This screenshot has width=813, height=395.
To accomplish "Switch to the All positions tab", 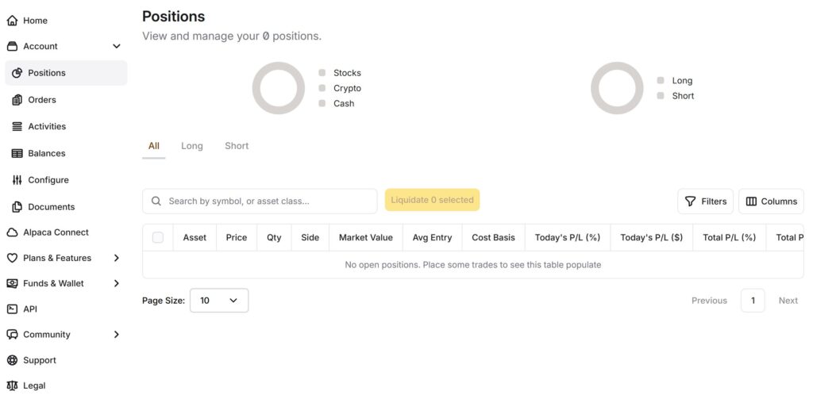I will pyautogui.click(x=154, y=147).
